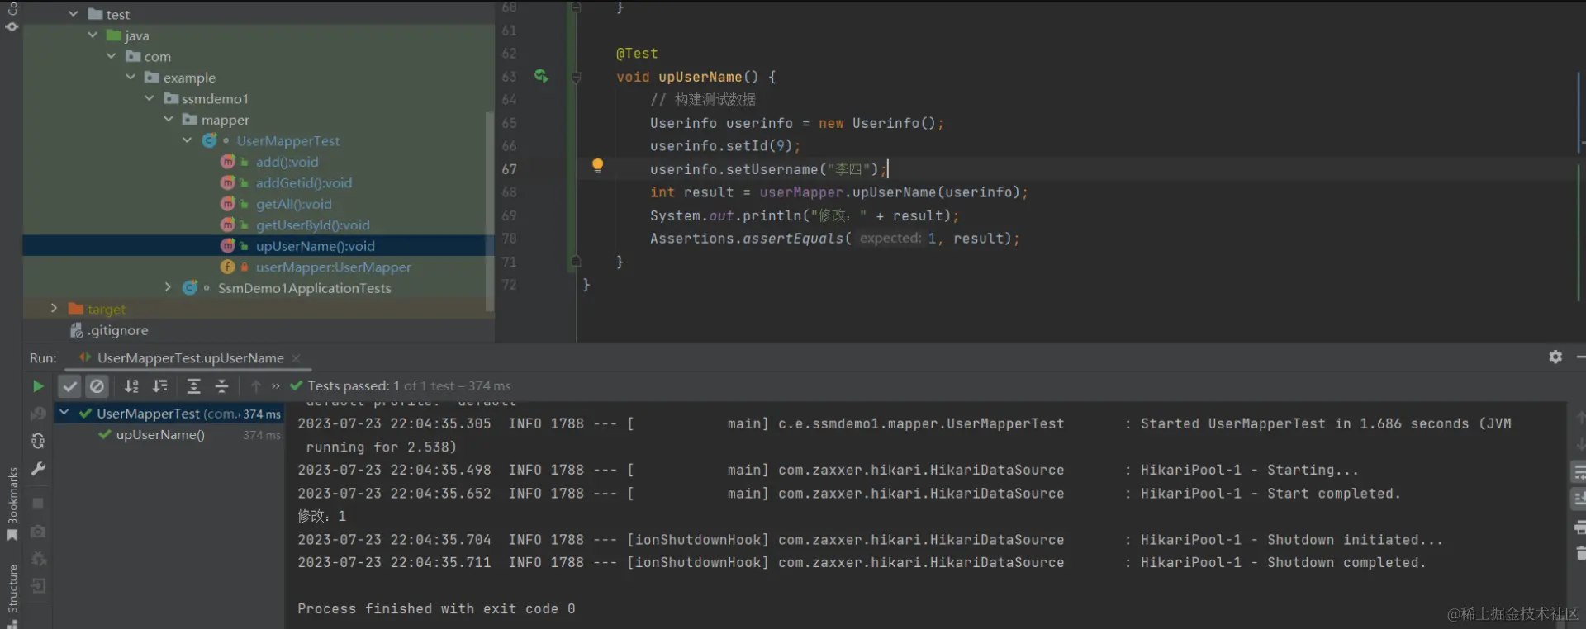This screenshot has height=629, width=1586.
Task: Toggle scroll to end of console
Action: pos(1579,499)
